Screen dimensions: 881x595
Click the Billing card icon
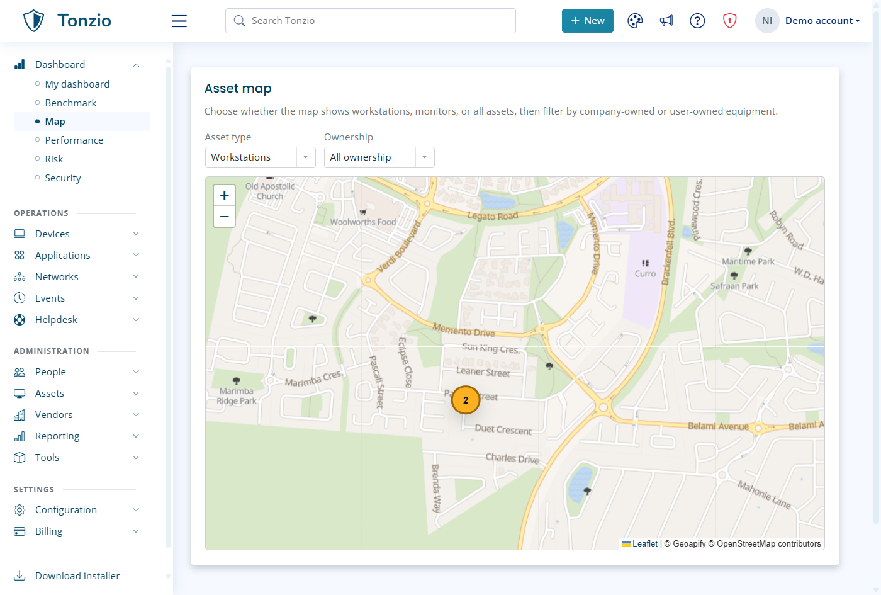point(20,531)
